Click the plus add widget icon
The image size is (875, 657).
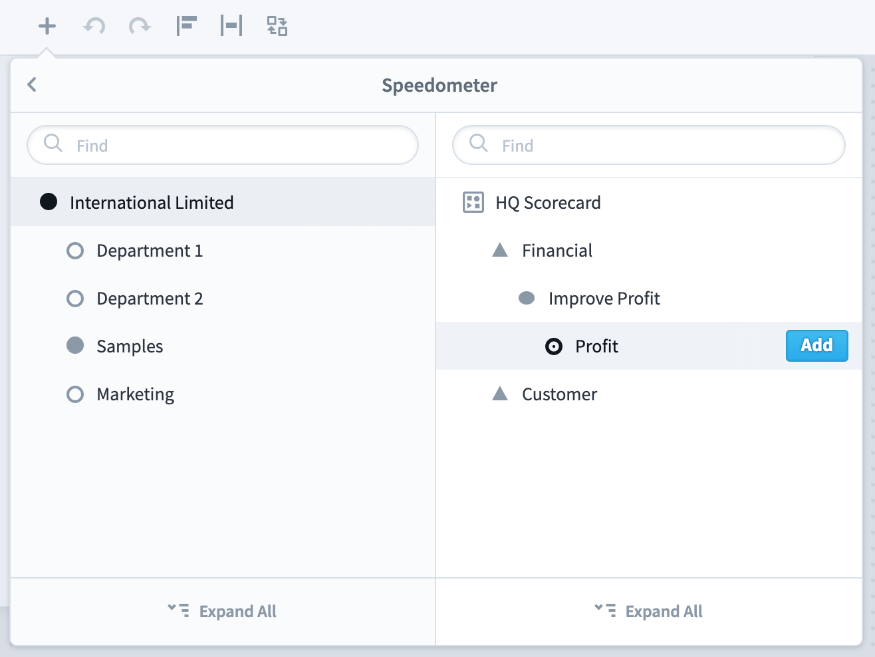47,26
